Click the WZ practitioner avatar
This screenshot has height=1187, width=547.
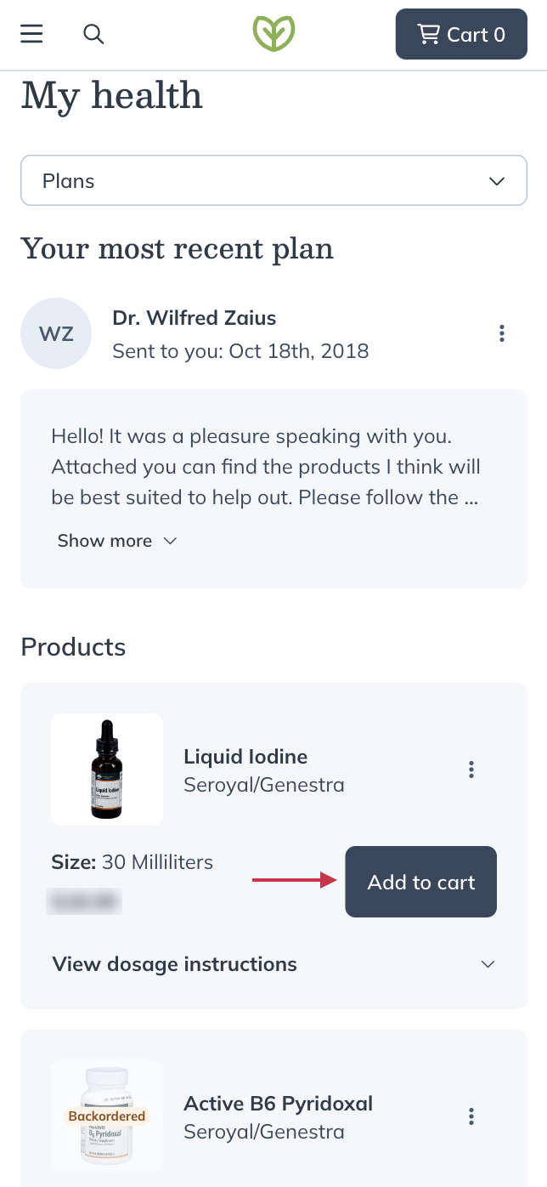tap(56, 333)
